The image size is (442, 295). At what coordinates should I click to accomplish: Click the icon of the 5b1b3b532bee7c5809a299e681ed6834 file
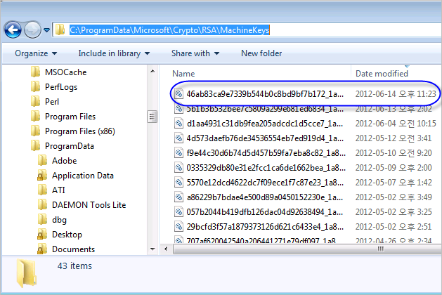click(178, 108)
